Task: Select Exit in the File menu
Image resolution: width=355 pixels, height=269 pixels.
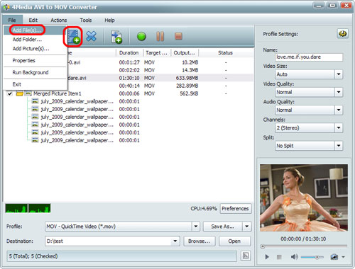Action: tap(35, 84)
